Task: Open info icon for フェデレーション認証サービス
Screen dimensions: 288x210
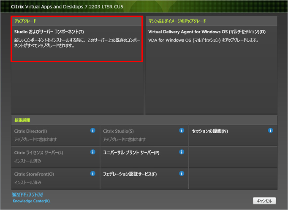Action: (x=182, y=173)
